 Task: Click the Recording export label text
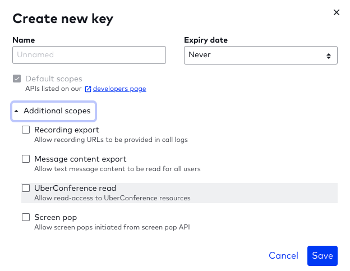tap(67, 130)
